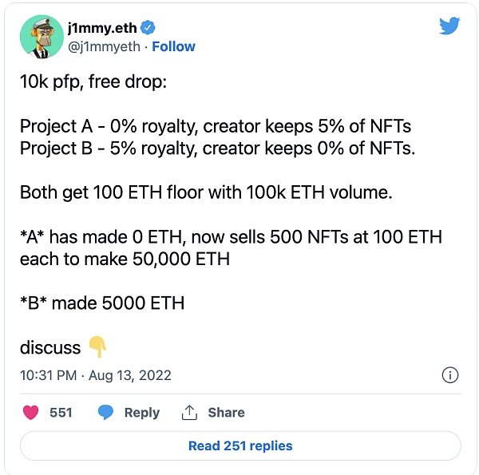Click the blue reply speech bubble icon
Viewport: 479px width, 475px height.
coord(105,413)
